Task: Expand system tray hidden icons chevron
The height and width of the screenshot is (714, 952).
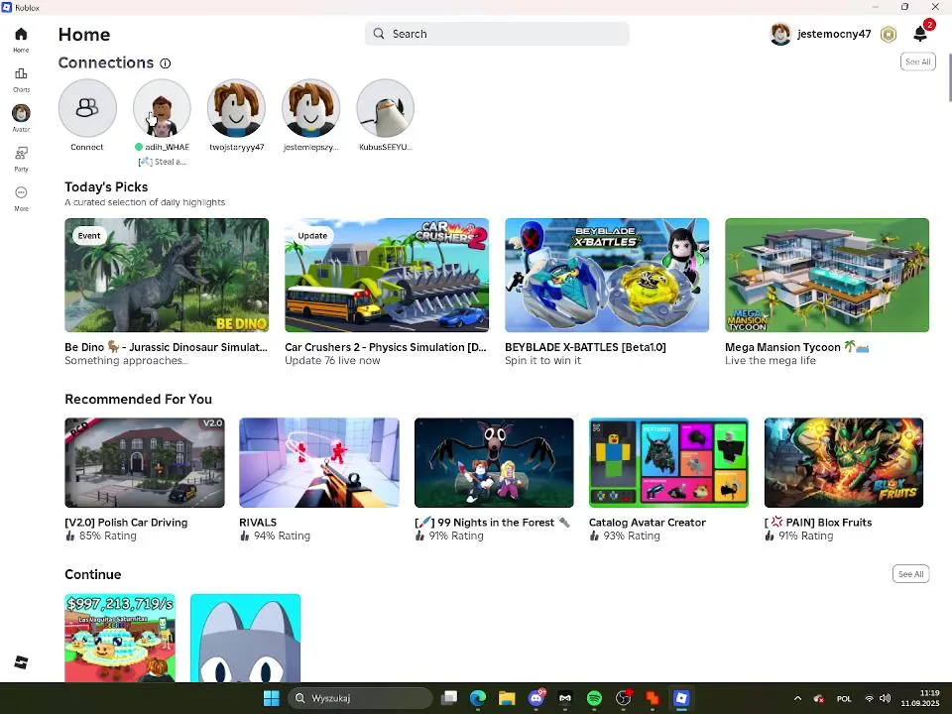Action: pyautogui.click(x=797, y=698)
